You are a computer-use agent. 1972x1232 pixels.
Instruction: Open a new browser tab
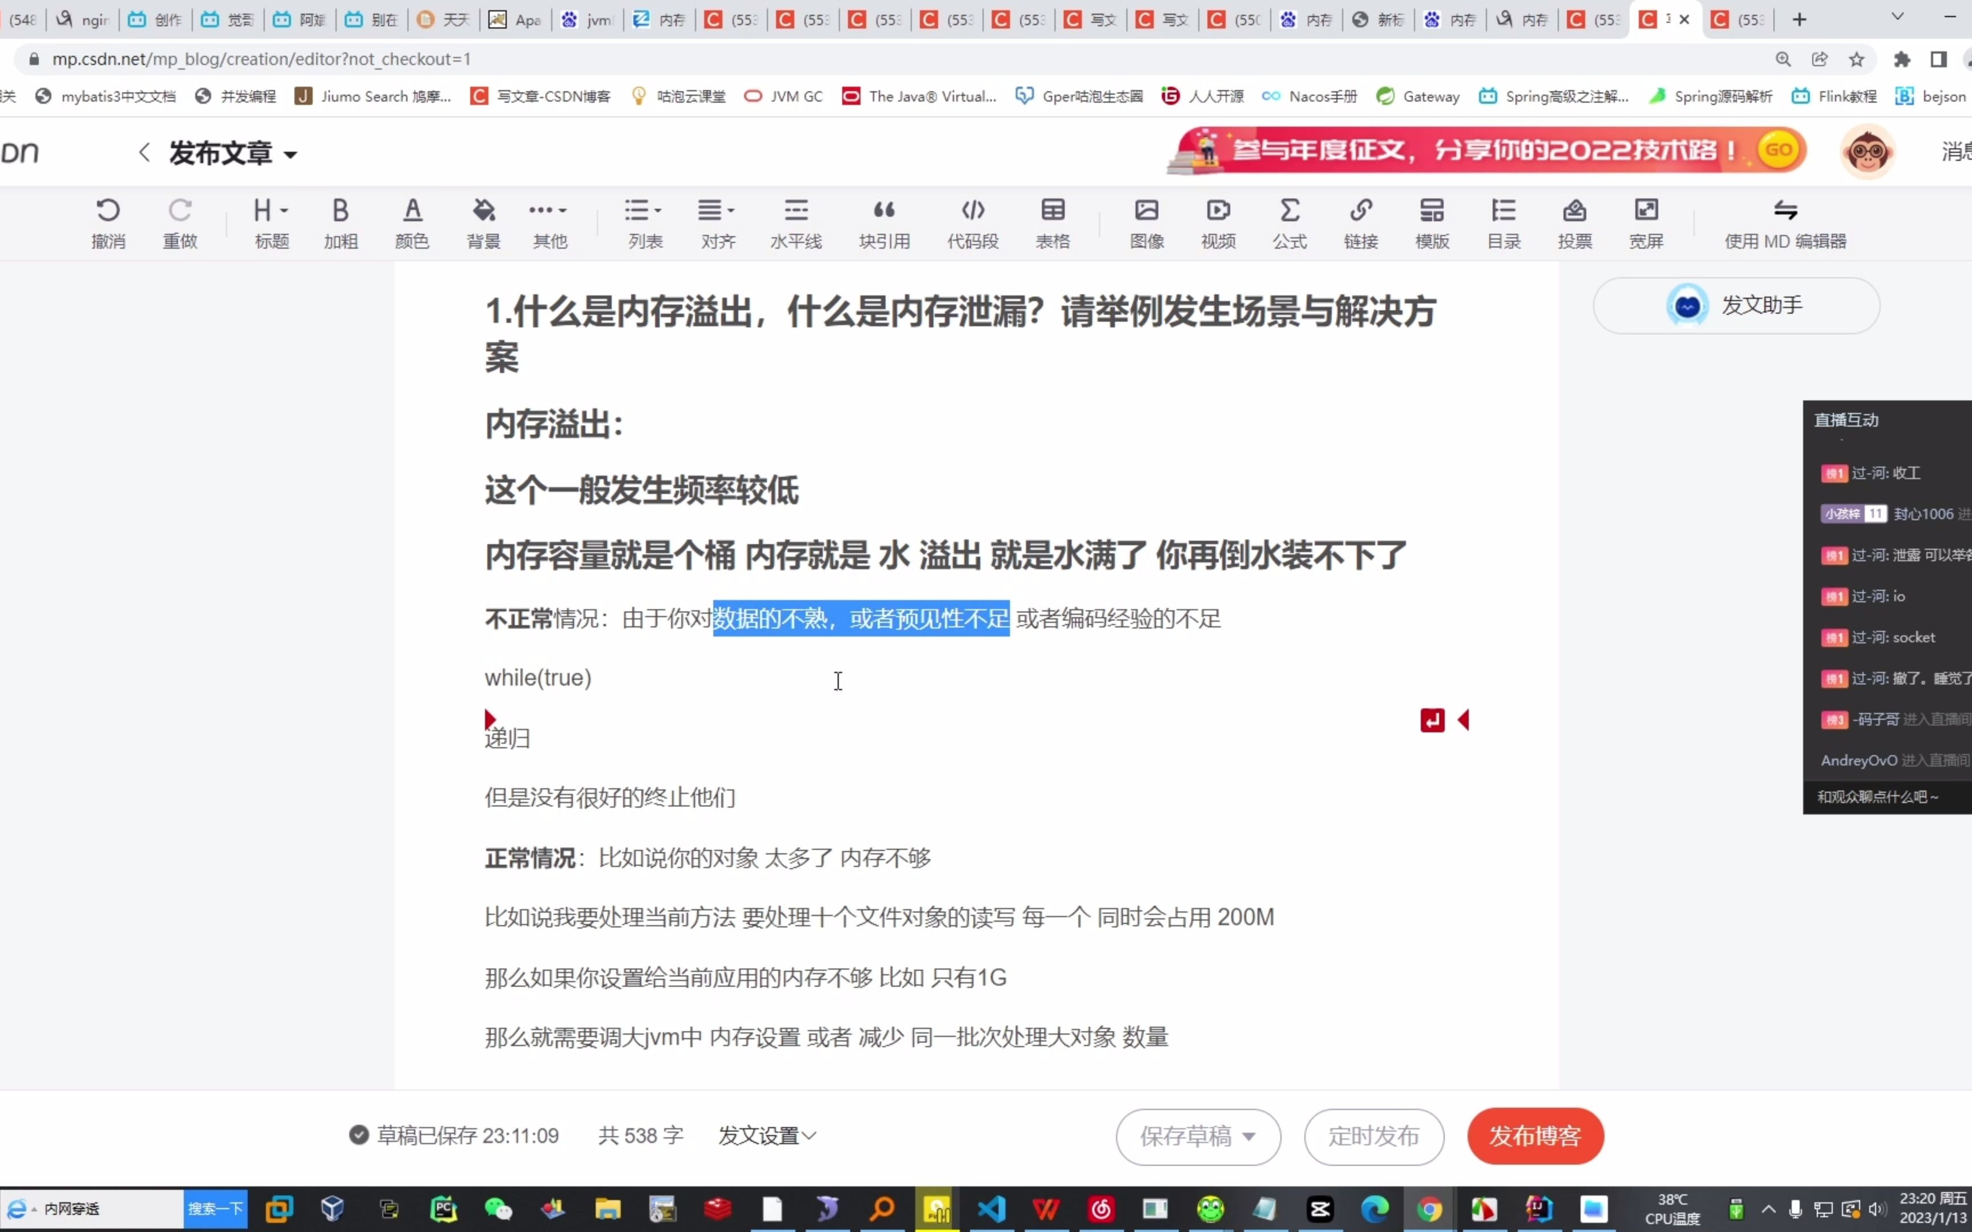coord(1799,19)
